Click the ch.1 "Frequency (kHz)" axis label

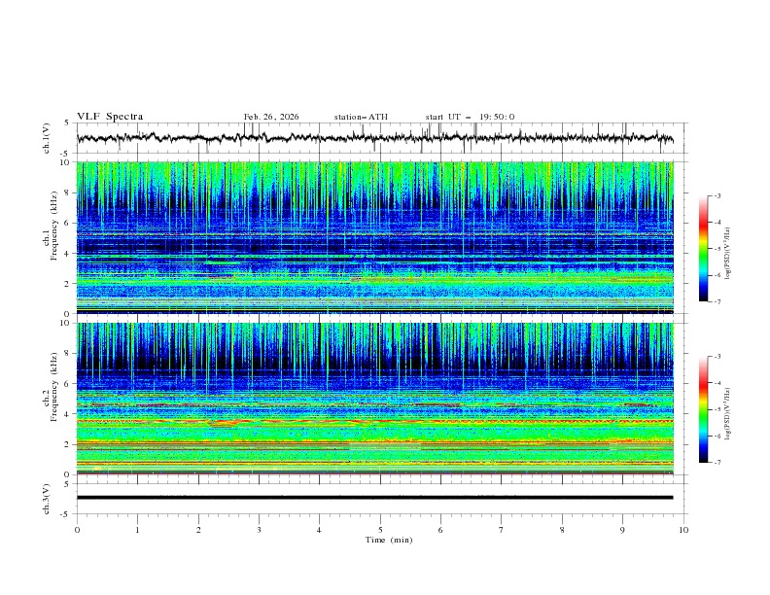click(54, 225)
